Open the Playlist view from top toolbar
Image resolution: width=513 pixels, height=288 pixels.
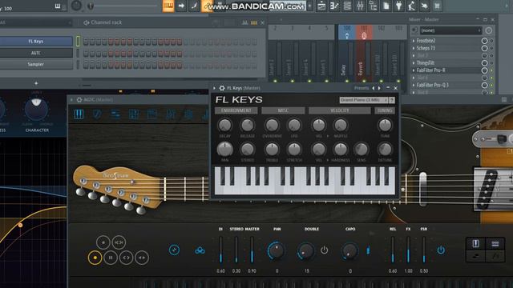321,6
